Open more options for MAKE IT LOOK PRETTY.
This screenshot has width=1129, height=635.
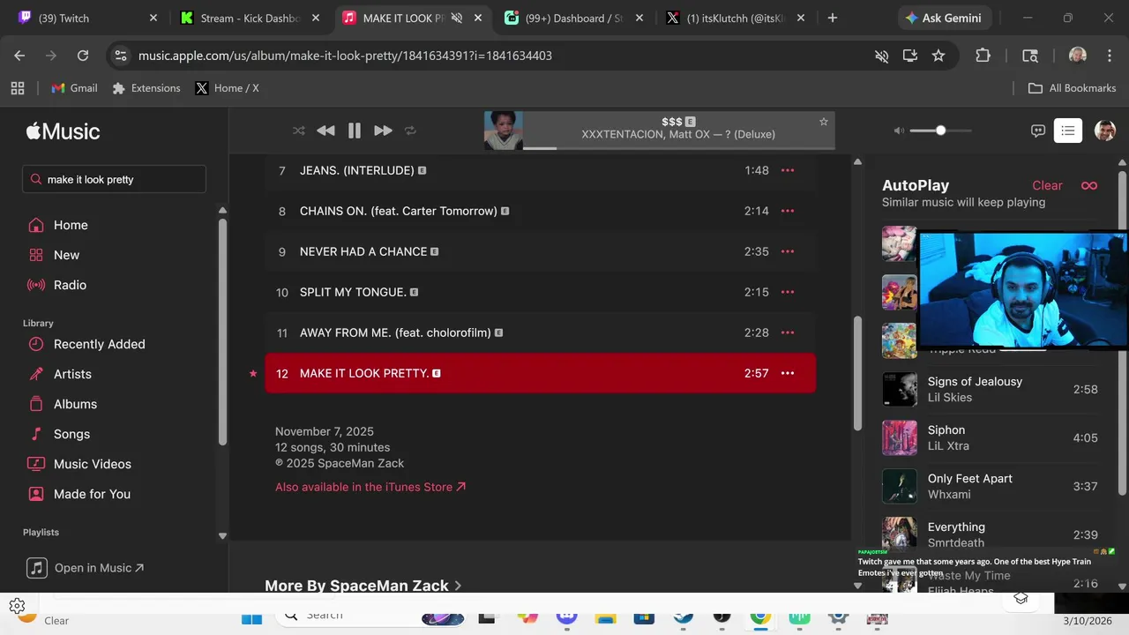788,373
